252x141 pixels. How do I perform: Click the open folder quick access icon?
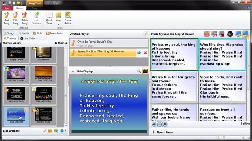(x=19, y=3)
